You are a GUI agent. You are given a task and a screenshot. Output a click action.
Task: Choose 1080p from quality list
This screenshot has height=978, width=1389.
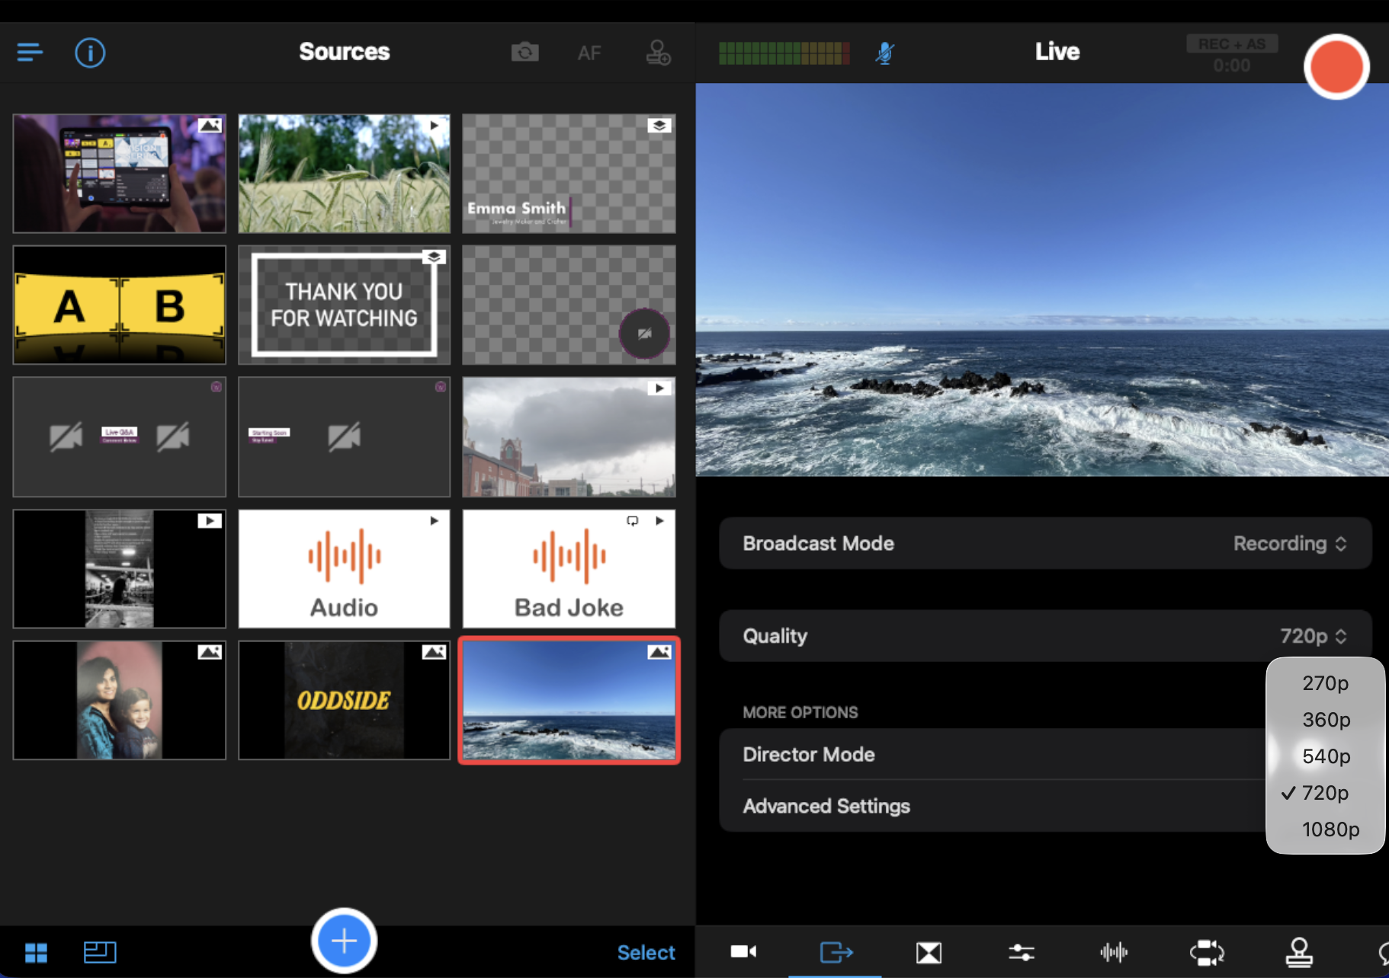click(x=1330, y=829)
